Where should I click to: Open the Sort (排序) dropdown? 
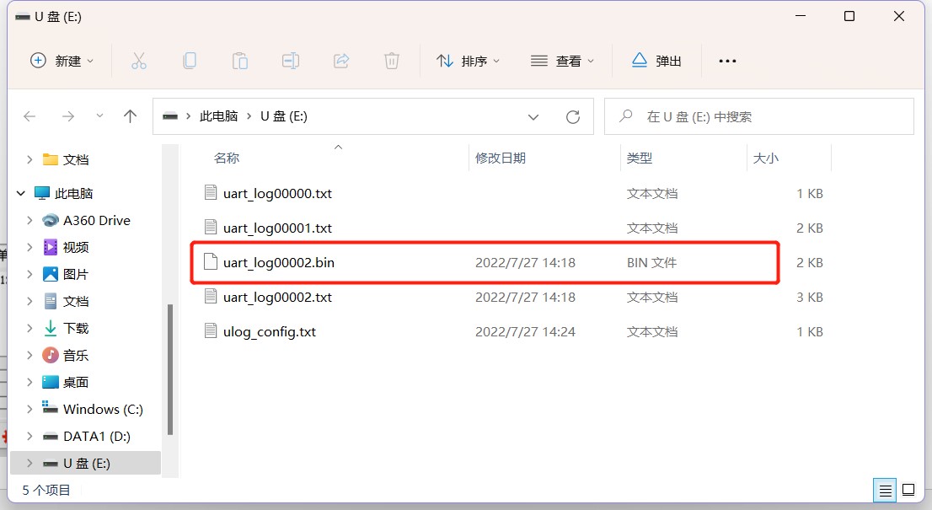click(469, 61)
